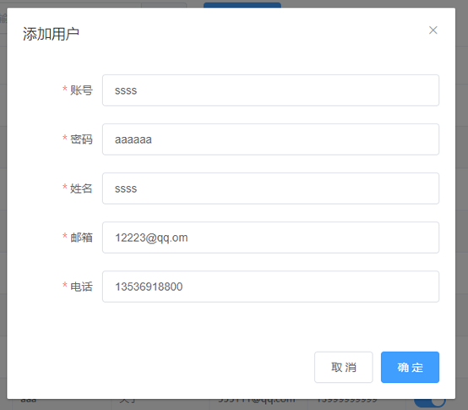Click the 电话 field with 13536918800

pyautogui.click(x=270, y=287)
